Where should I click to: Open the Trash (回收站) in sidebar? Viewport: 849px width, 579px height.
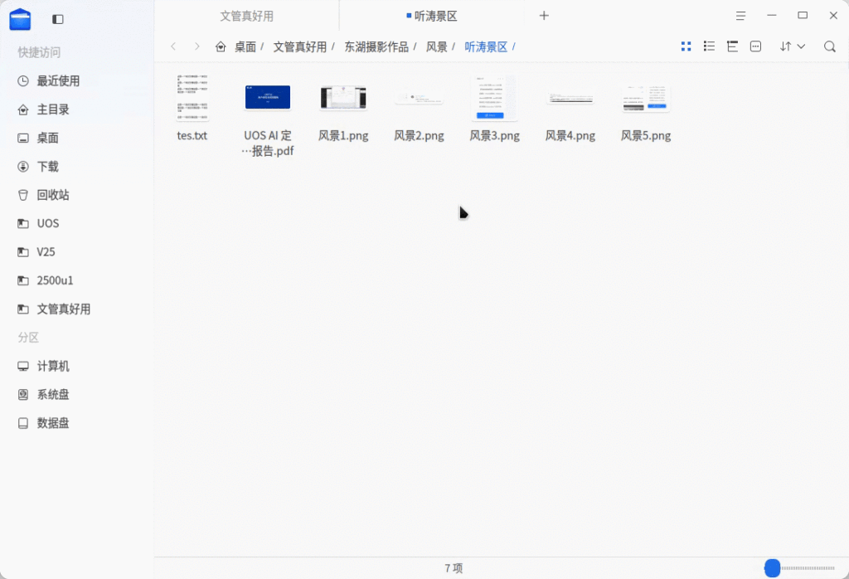click(x=53, y=195)
